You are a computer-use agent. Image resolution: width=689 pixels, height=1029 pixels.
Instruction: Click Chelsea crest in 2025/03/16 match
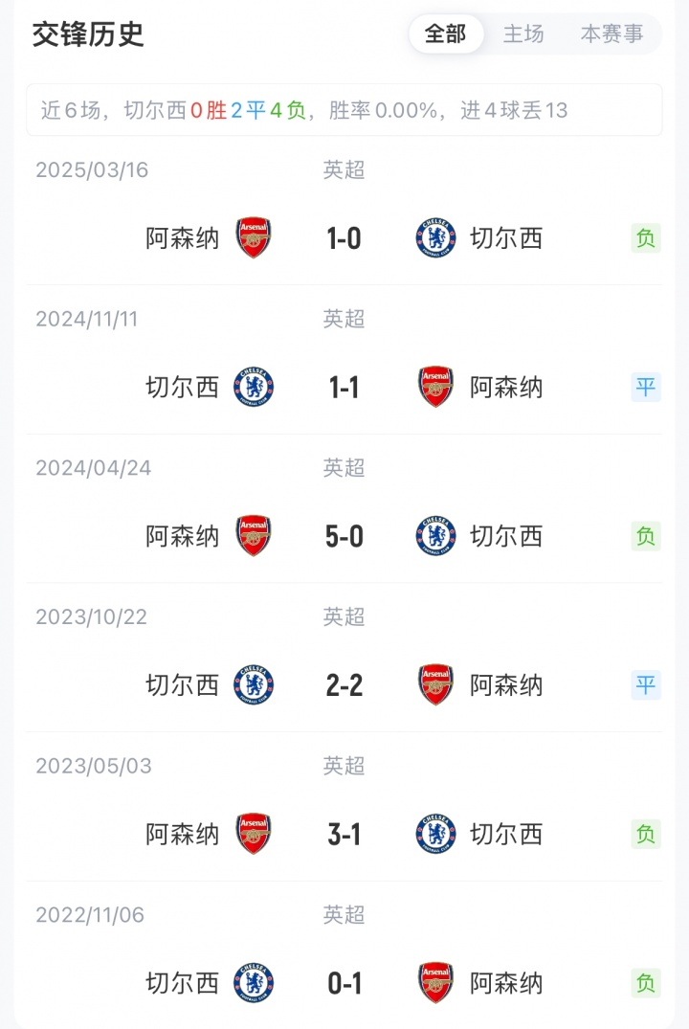435,238
